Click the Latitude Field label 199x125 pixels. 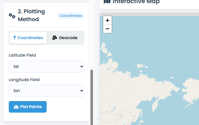[22, 55]
